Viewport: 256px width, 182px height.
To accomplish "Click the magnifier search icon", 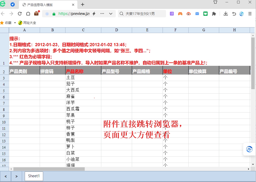I will pos(121,14).
